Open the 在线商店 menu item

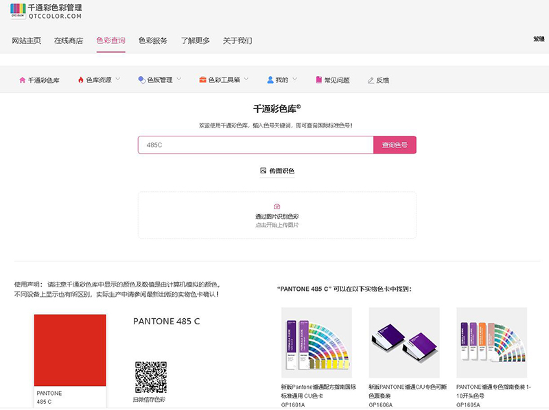pyautogui.click(x=69, y=40)
